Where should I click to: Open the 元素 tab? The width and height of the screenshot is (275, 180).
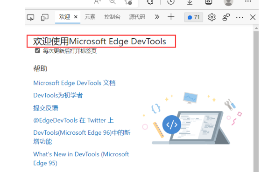[90, 17]
